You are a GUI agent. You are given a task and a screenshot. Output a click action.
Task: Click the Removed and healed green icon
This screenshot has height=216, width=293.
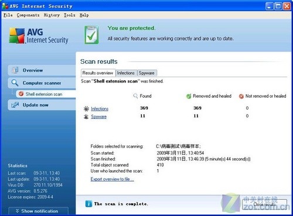(x=189, y=96)
